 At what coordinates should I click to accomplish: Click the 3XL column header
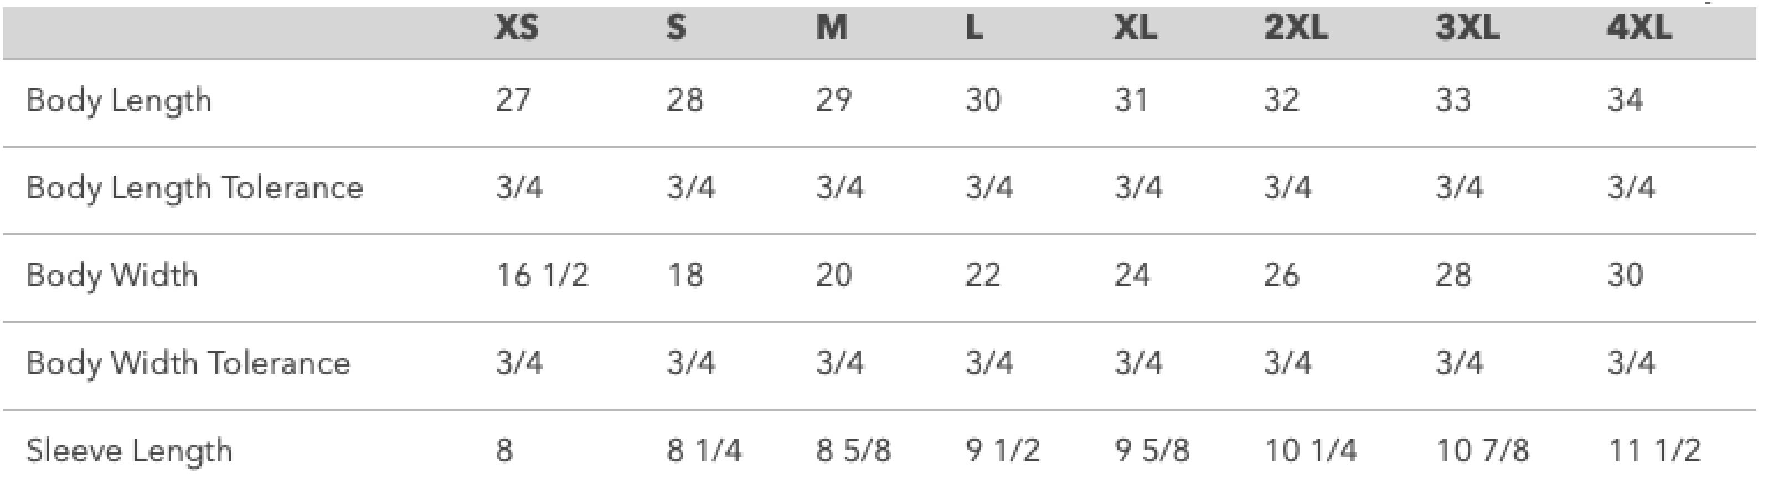[x=1467, y=28]
